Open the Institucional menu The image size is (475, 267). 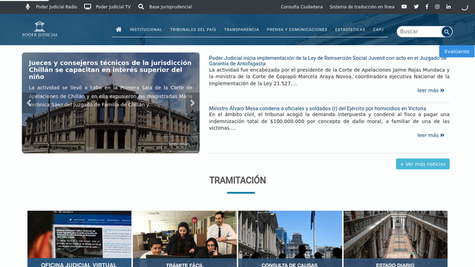coord(146,29)
